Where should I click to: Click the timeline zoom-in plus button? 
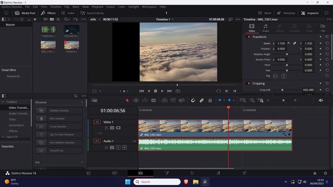coord(295,100)
